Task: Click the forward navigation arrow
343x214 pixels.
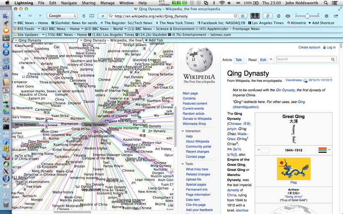Action: tap(40, 16)
